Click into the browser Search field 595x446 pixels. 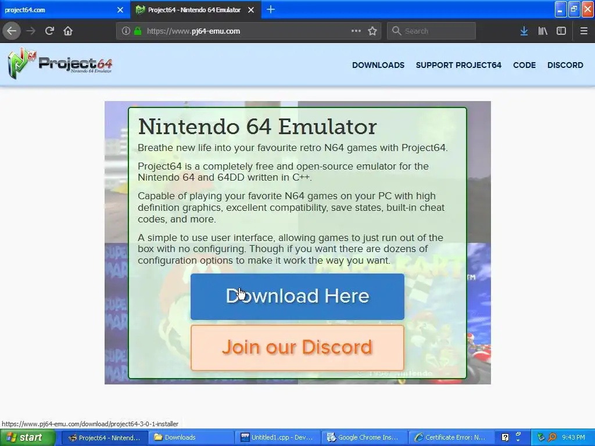(x=432, y=31)
